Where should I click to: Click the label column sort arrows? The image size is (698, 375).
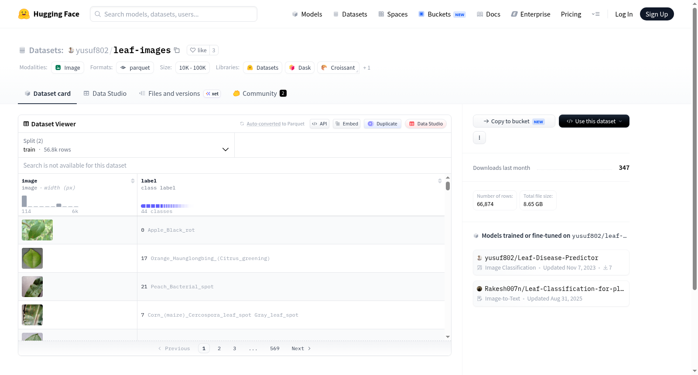pyautogui.click(x=440, y=181)
